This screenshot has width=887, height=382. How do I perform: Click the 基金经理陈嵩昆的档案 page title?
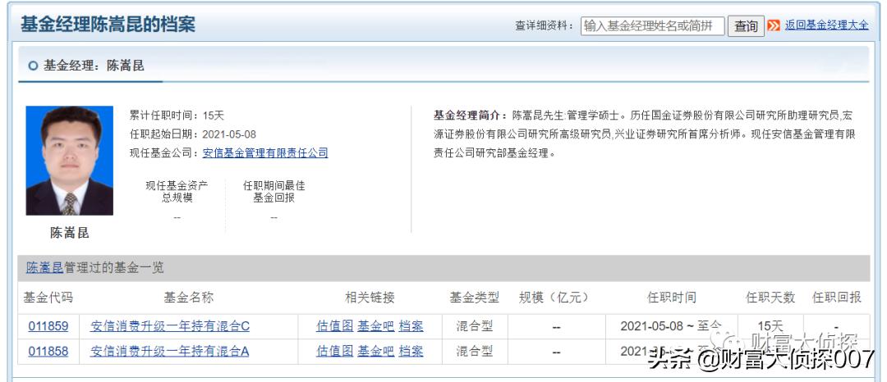pos(108,25)
